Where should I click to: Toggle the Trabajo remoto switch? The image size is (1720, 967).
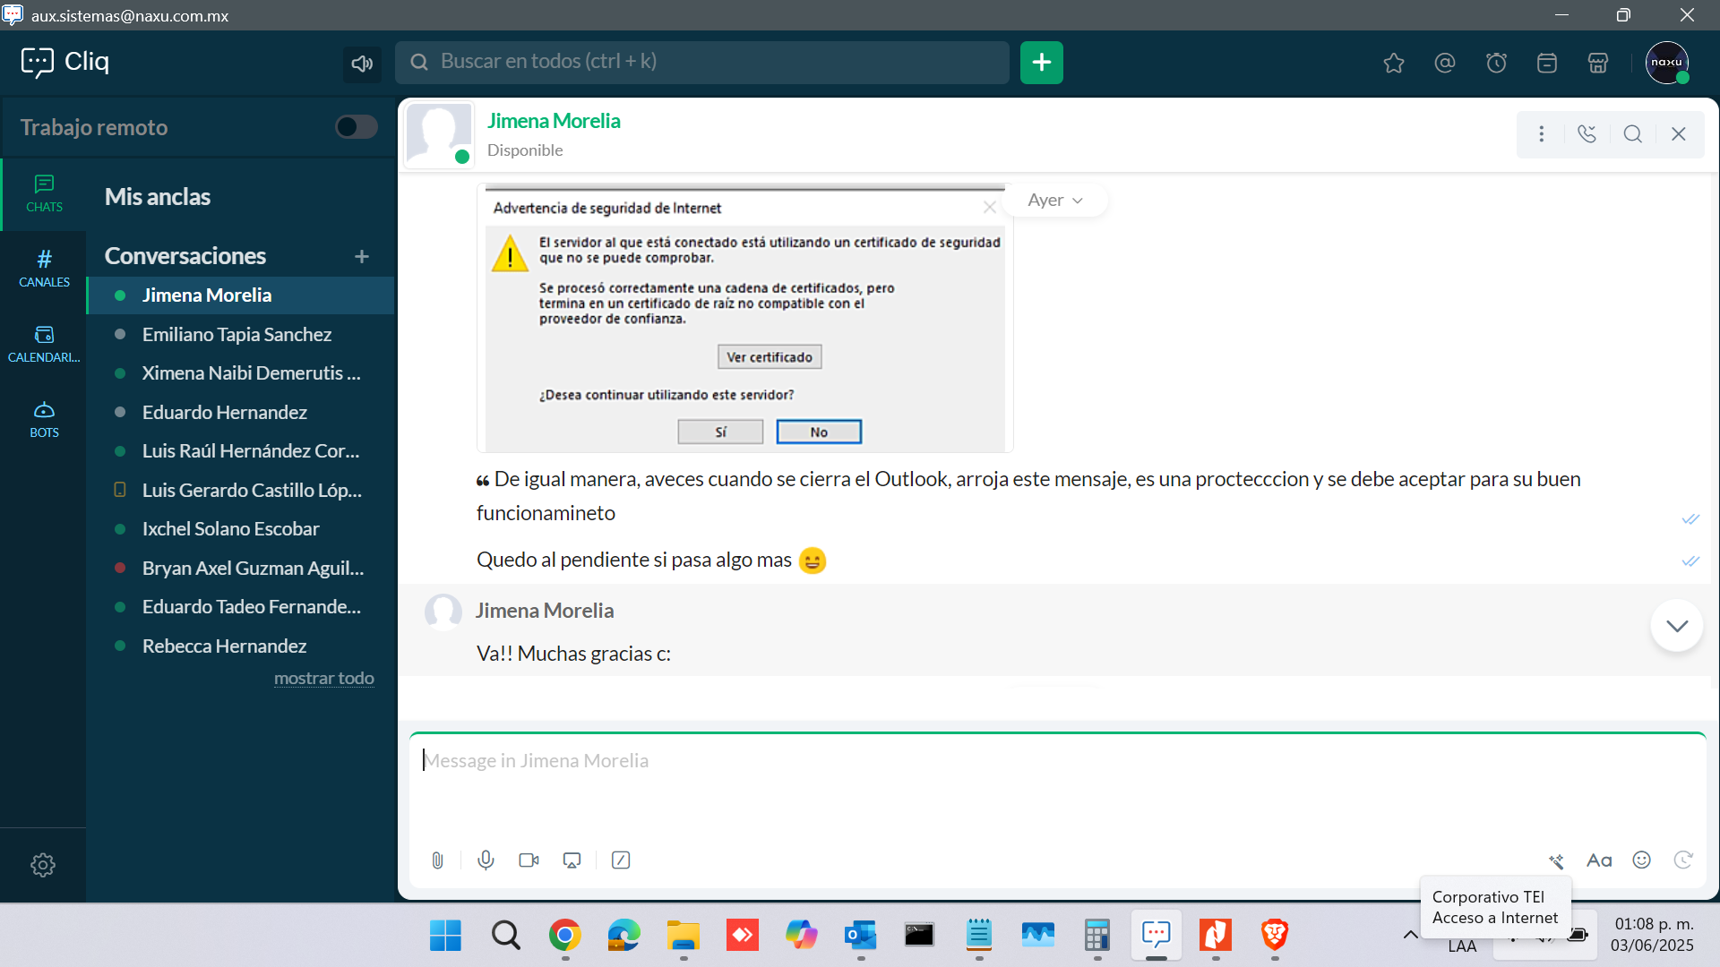(x=357, y=127)
